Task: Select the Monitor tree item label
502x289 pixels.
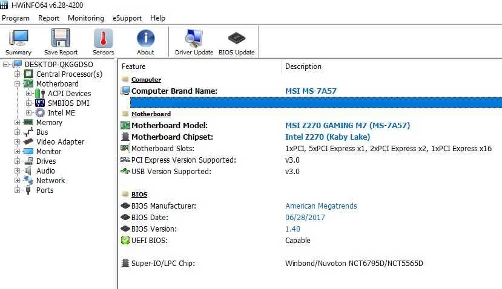Action: point(48,152)
